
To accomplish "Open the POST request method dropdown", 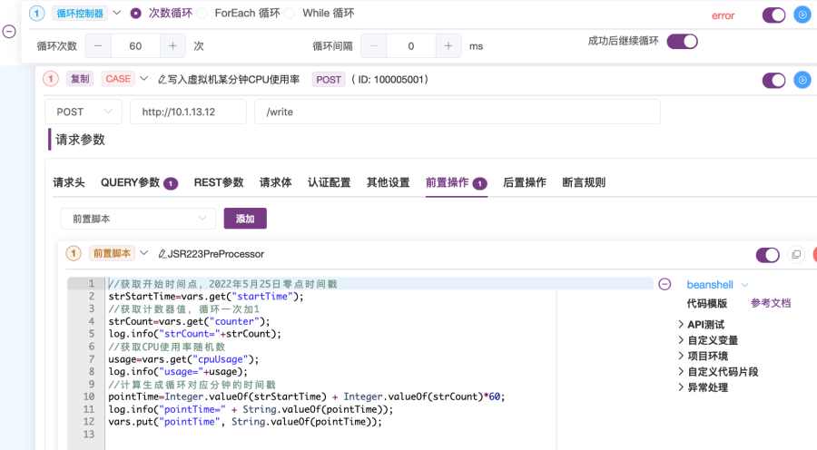I will point(84,112).
